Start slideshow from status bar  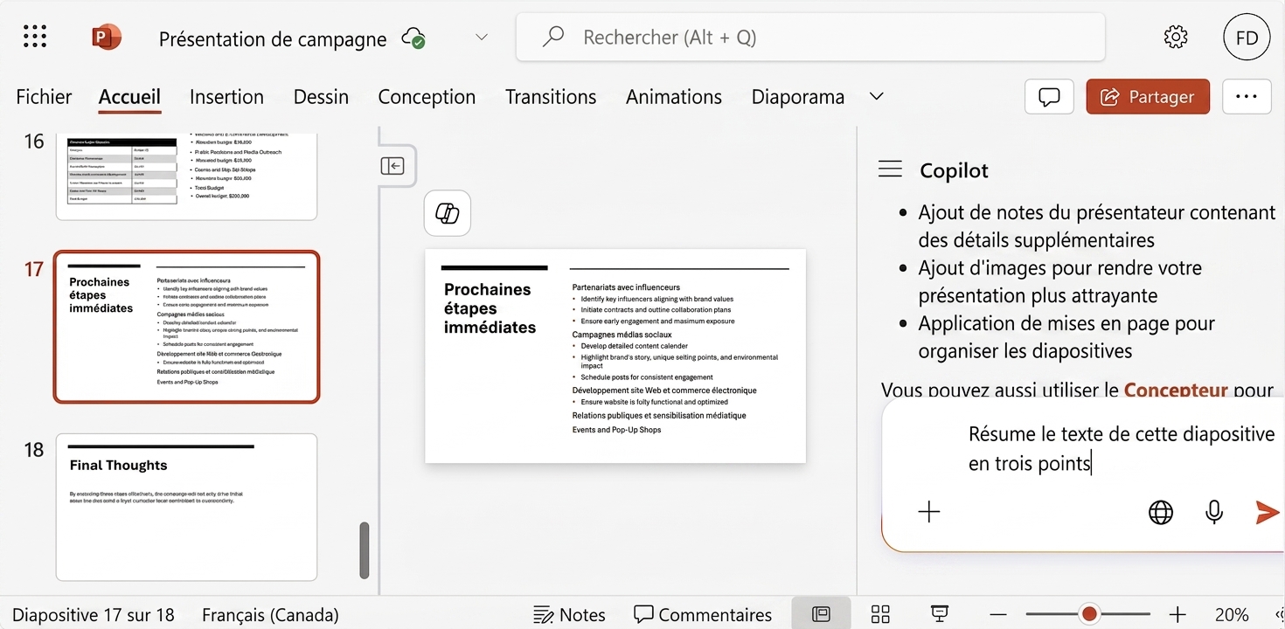tap(940, 614)
